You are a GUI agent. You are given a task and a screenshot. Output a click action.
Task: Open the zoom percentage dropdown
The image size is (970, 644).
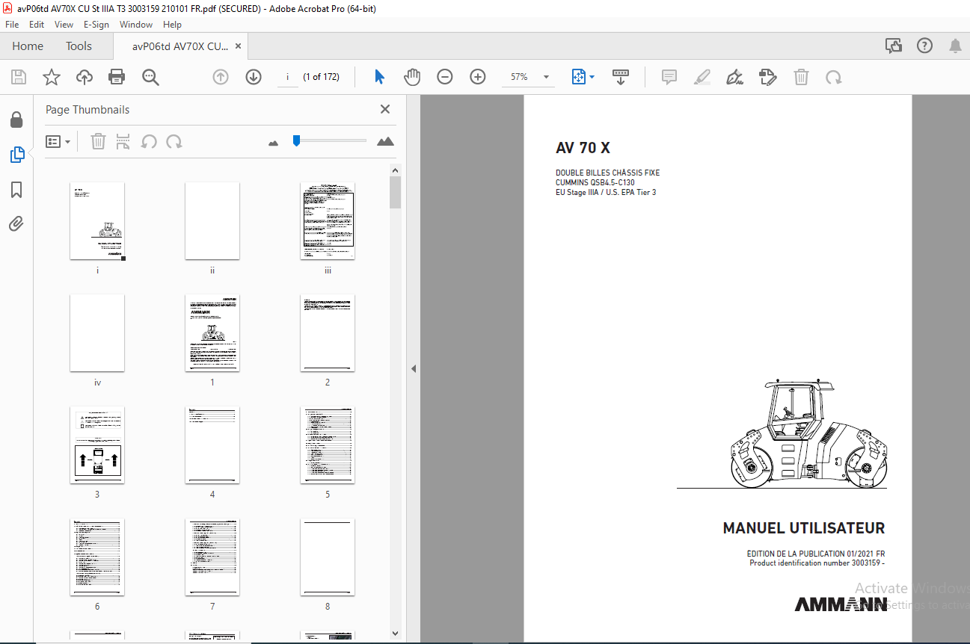tap(546, 77)
